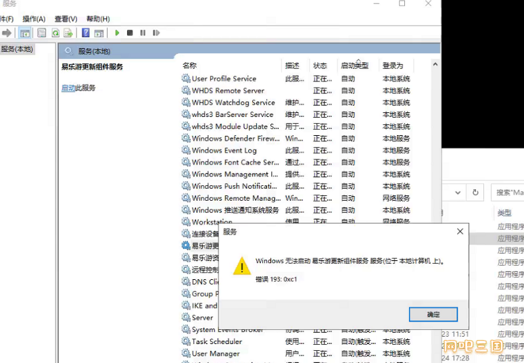Click the gear icon of User Profile Service
This screenshot has height=363, width=524.
pyautogui.click(x=186, y=78)
